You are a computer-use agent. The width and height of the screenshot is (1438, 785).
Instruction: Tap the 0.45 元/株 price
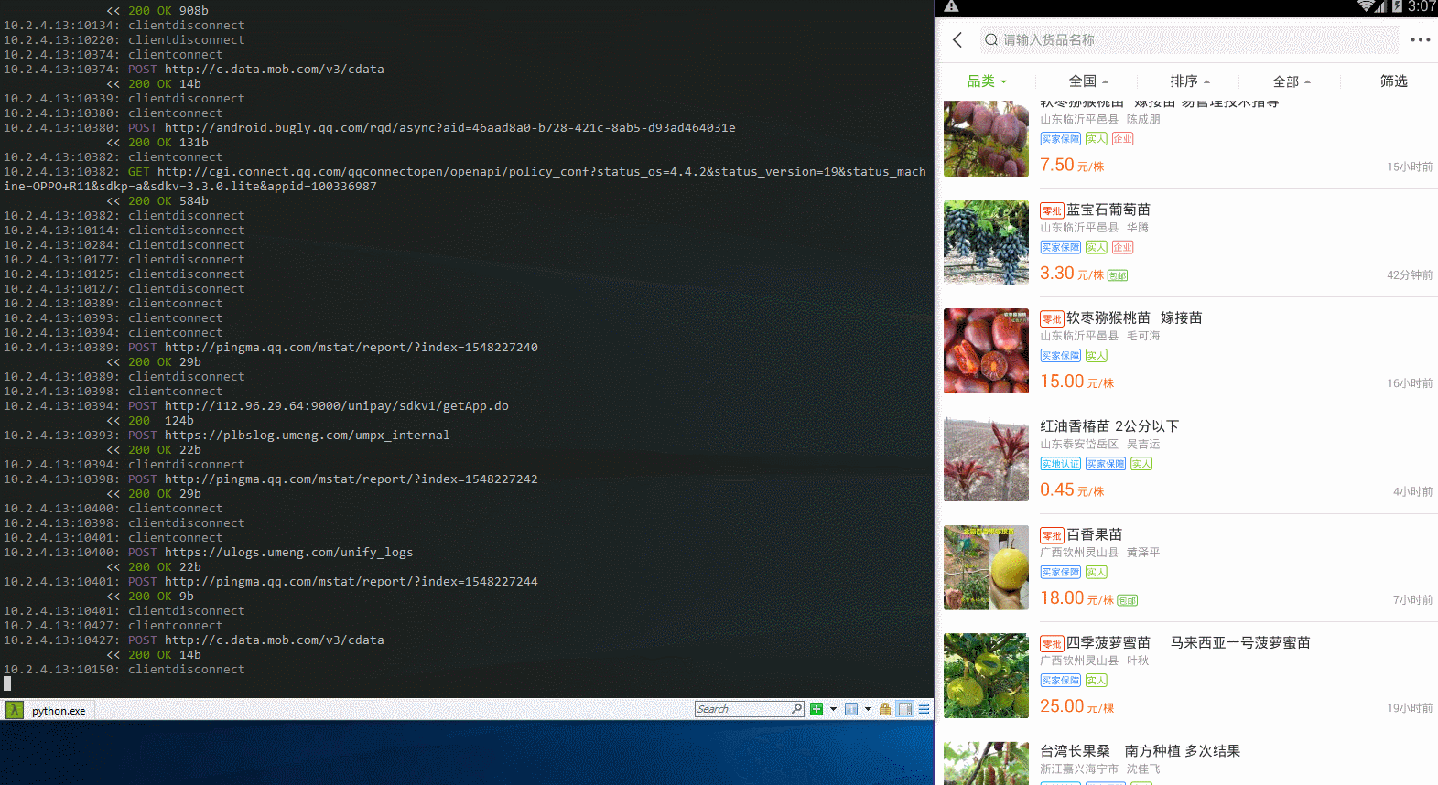[1072, 489]
